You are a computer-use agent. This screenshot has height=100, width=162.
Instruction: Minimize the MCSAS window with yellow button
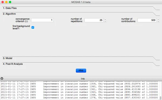tap(6, 2)
